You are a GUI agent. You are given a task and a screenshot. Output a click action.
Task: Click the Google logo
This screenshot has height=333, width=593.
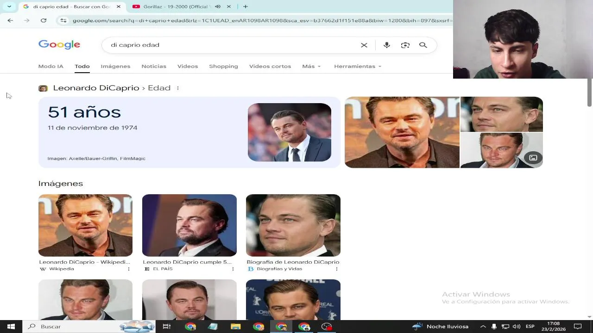59,44
